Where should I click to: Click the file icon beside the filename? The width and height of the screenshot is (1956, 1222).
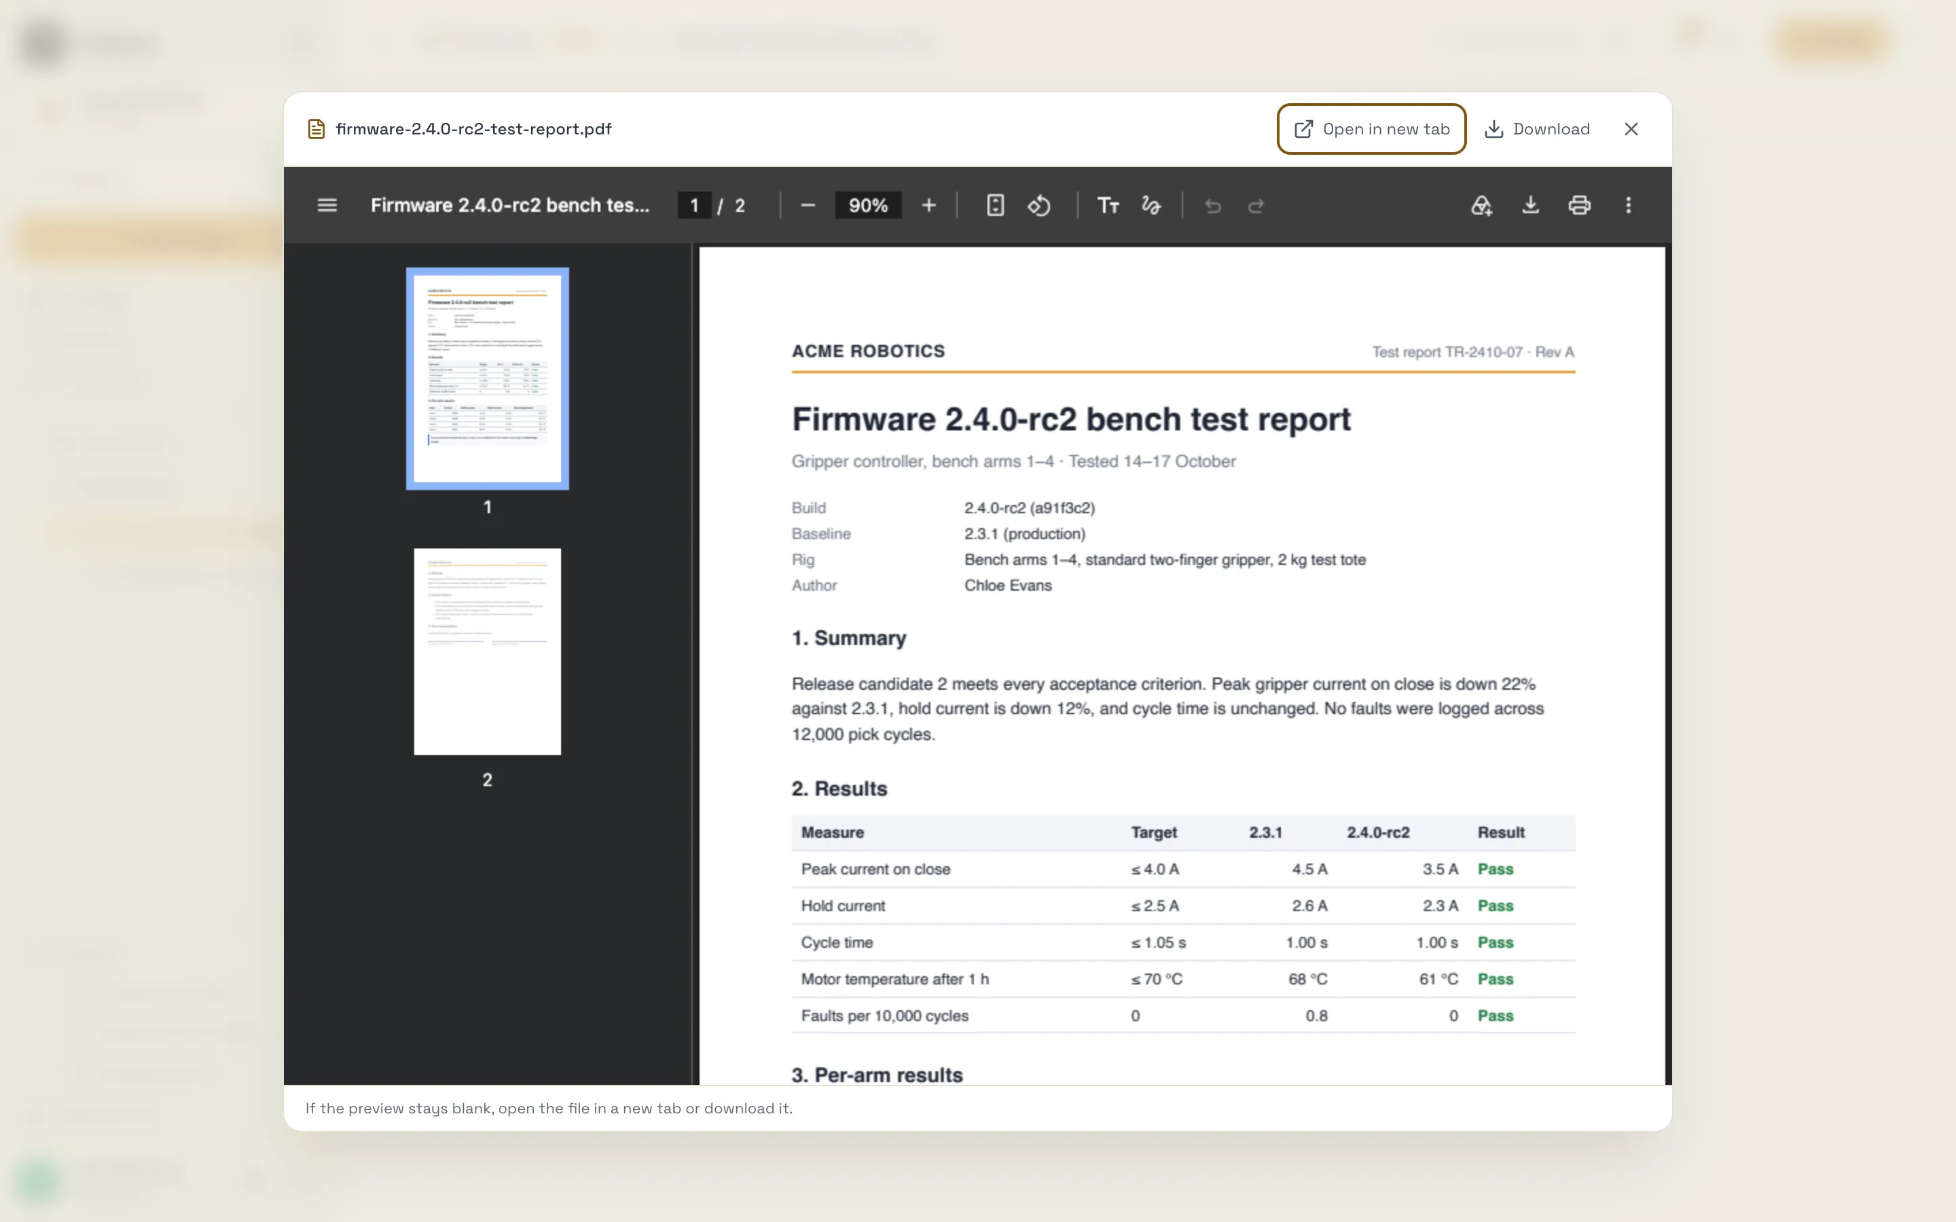click(x=316, y=129)
